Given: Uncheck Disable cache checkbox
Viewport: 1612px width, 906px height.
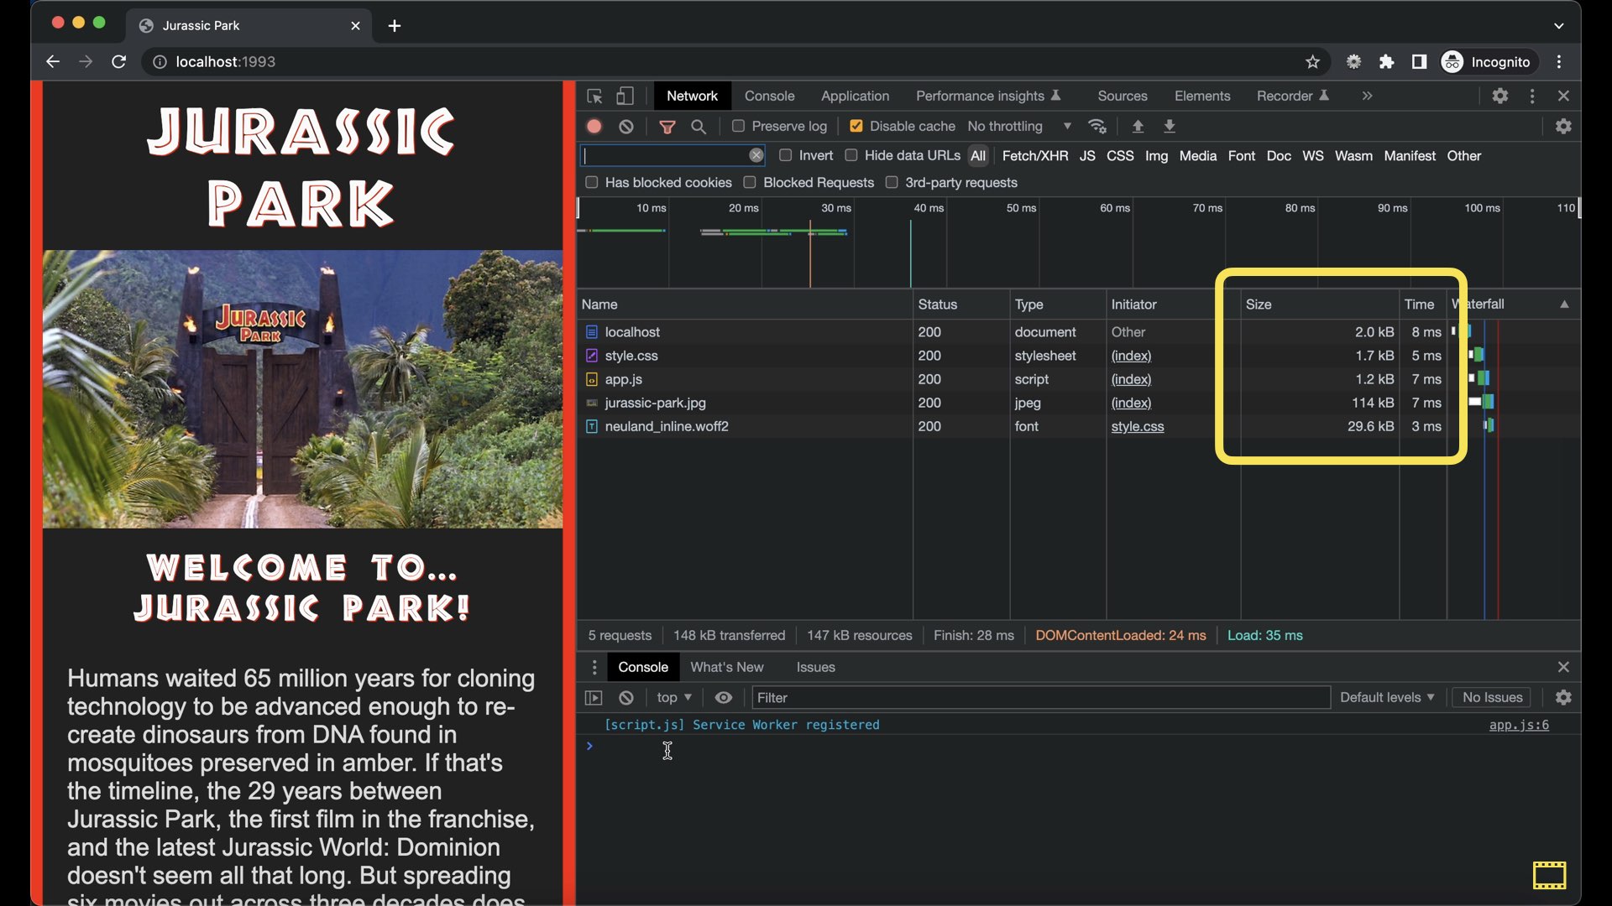Looking at the screenshot, I should click(x=856, y=127).
